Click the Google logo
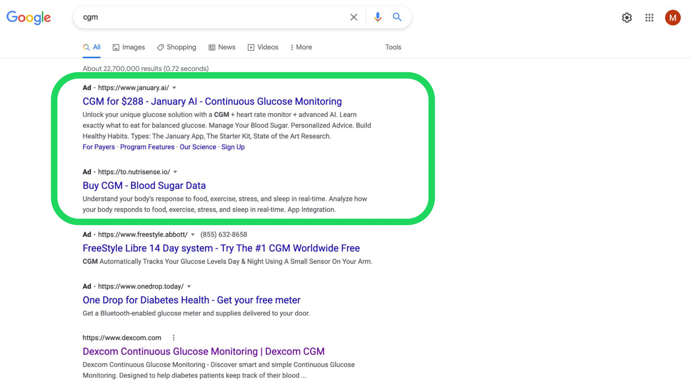The image size is (692, 389). 29,17
